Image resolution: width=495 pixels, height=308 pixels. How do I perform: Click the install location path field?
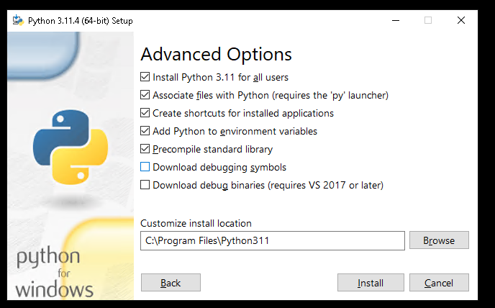pos(272,240)
